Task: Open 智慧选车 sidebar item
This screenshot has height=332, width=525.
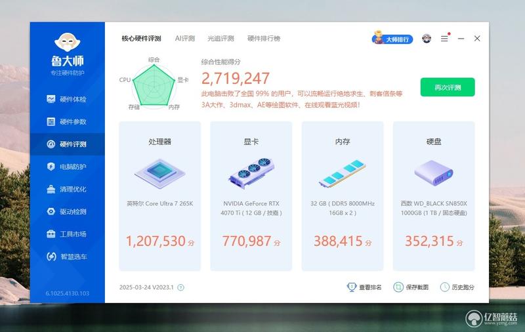Action: pos(67,257)
